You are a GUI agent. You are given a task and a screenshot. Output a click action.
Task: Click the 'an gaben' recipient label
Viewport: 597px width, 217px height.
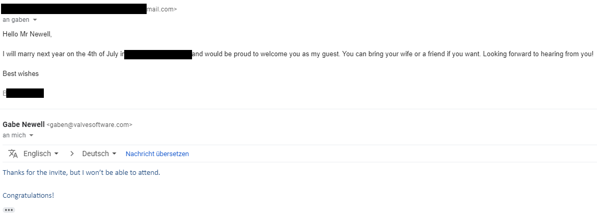click(x=16, y=20)
